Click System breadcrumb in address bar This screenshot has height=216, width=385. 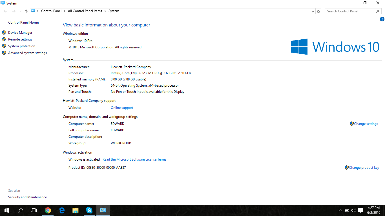point(114,11)
